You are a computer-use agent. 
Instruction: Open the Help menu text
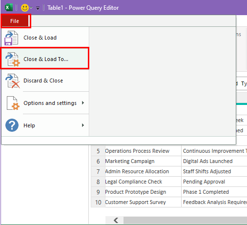click(29, 125)
